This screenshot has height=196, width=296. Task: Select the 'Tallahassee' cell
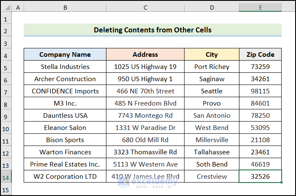point(212,152)
